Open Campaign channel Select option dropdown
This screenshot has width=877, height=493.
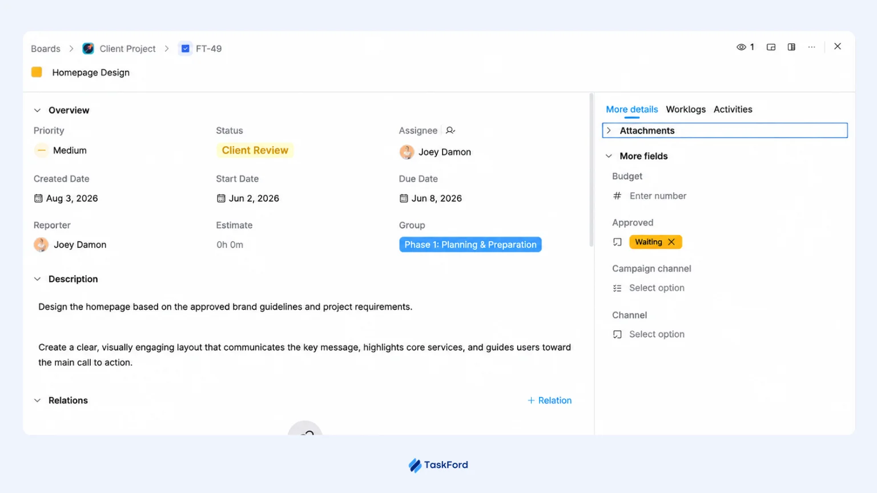pyautogui.click(x=657, y=288)
